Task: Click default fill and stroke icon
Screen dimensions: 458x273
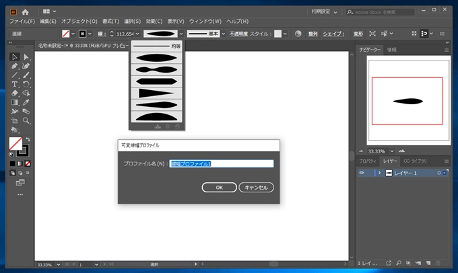Action: (x=11, y=154)
